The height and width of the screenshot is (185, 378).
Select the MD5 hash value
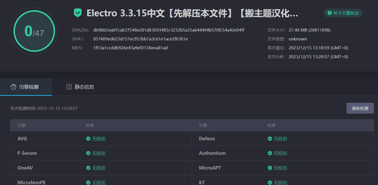click(x=130, y=48)
